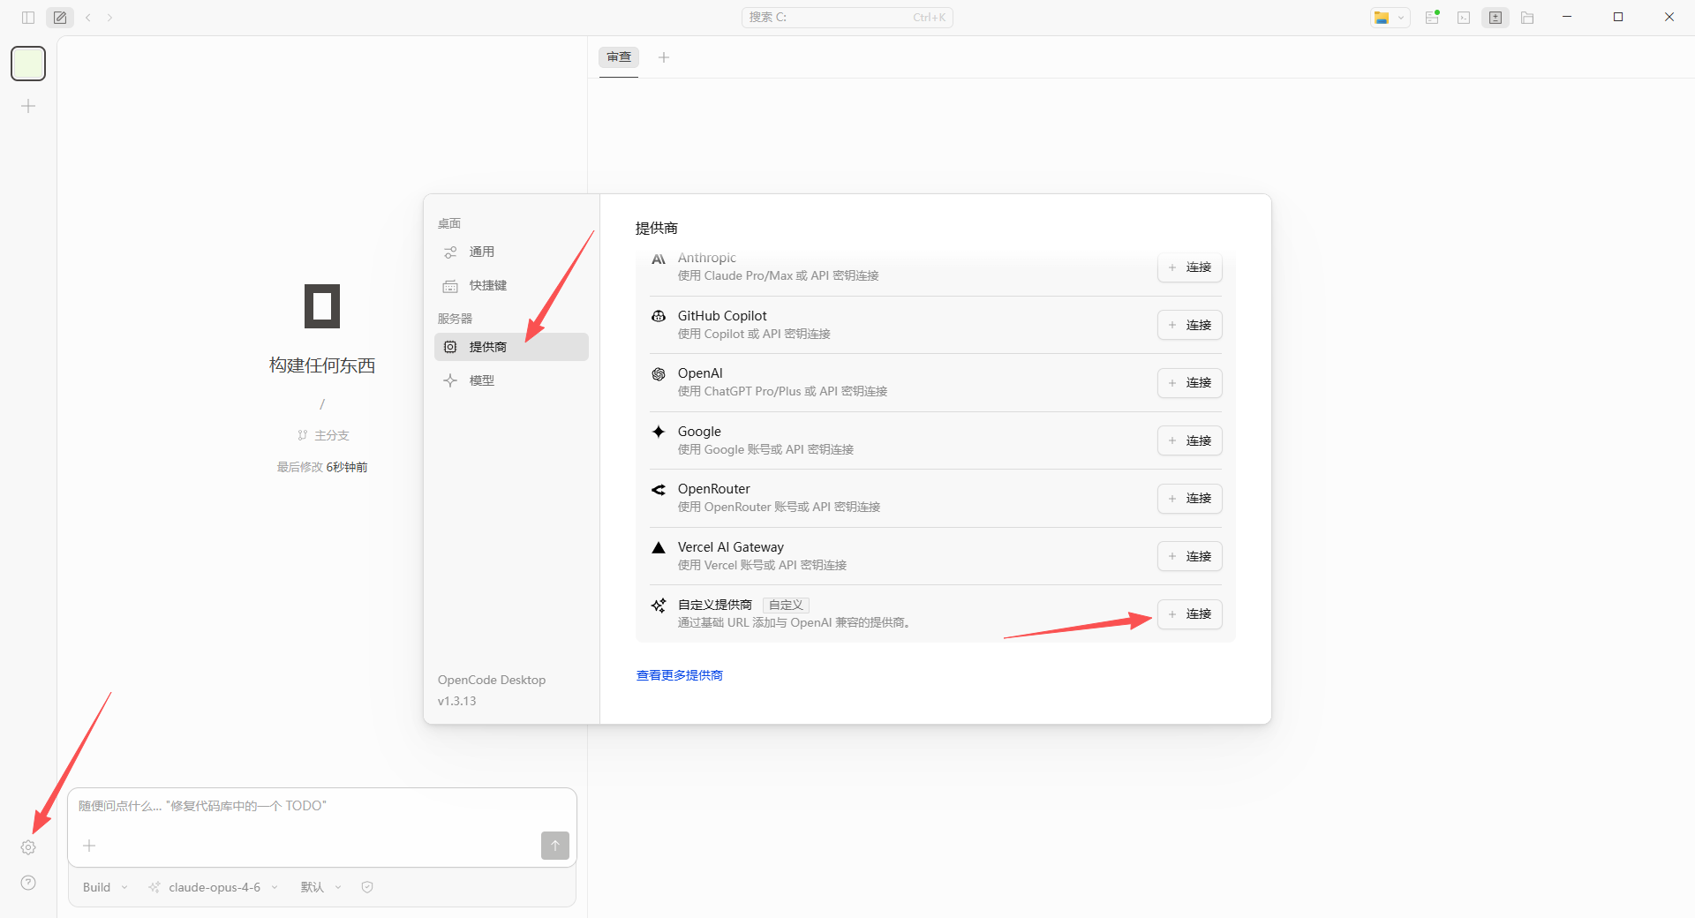This screenshot has height=918, width=1695.
Task: Select the green project thumbnail
Action: pos(28,64)
